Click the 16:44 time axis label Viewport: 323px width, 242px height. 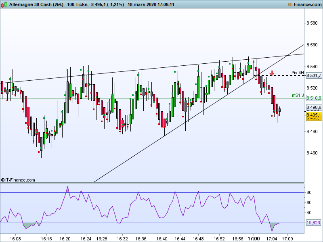(x=180, y=239)
